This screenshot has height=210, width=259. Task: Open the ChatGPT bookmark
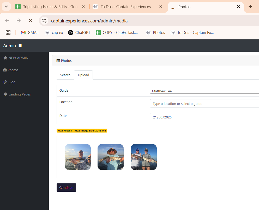(79, 33)
